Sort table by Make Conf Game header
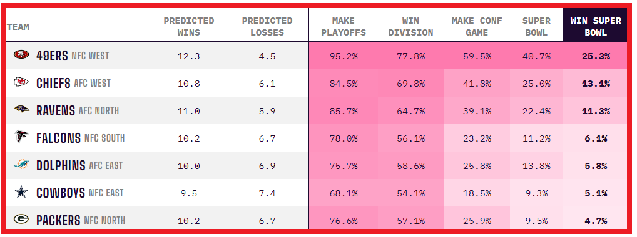 click(477, 26)
